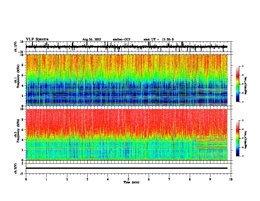
Task: Click the upper color scale bar beside ch.1
Action: [x=238, y=84]
